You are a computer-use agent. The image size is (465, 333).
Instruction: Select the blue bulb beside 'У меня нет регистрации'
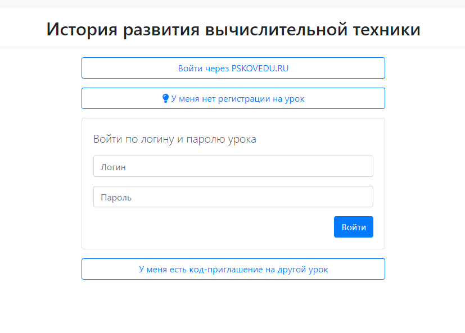(x=165, y=98)
